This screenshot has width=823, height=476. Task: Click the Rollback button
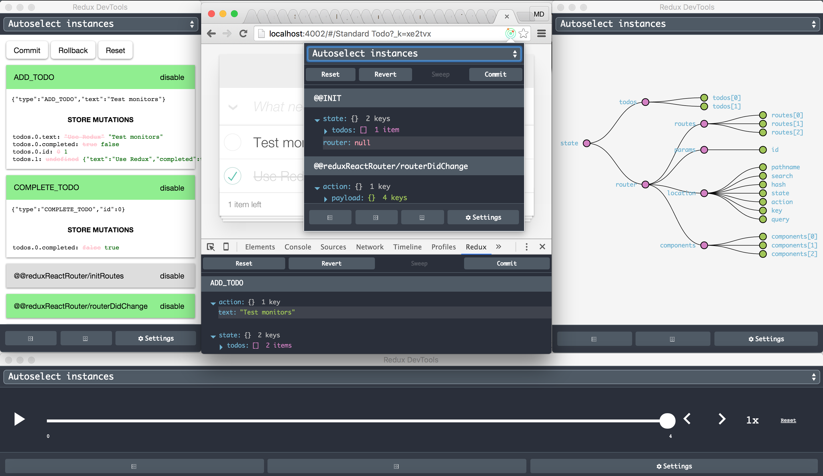[x=73, y=51]
